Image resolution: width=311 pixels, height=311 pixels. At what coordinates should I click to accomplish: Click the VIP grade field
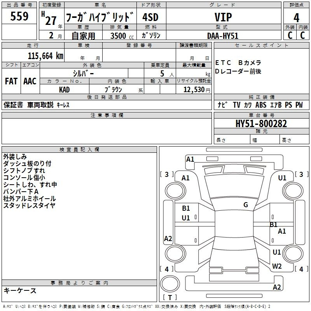click(223, 17)
